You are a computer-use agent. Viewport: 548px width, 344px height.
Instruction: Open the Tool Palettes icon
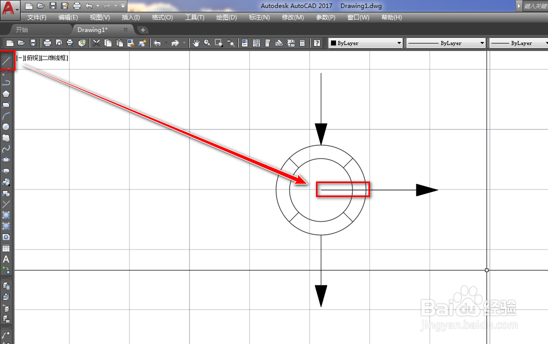tap(267, 43)
